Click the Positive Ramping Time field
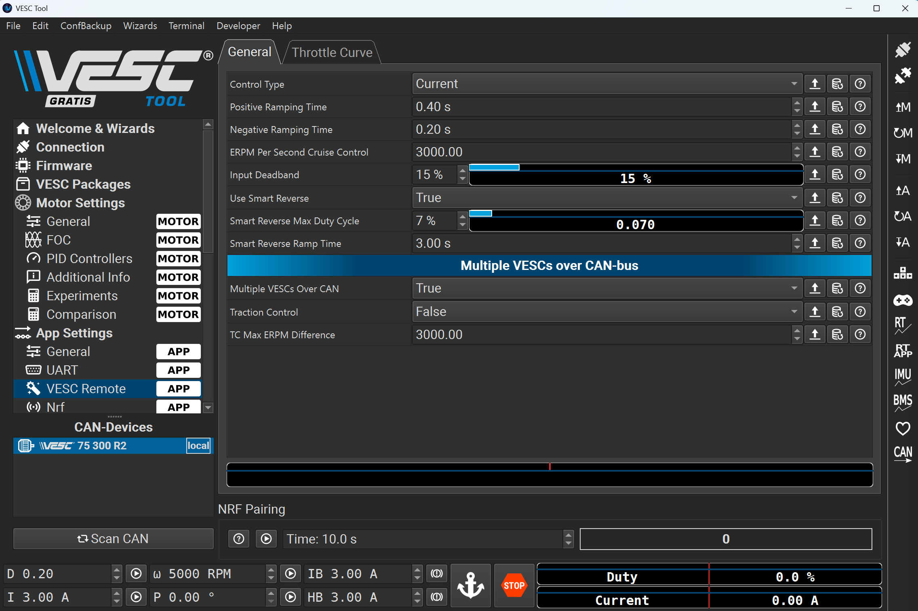Viewport: 918px width, 611px height. tap(601, 107)
